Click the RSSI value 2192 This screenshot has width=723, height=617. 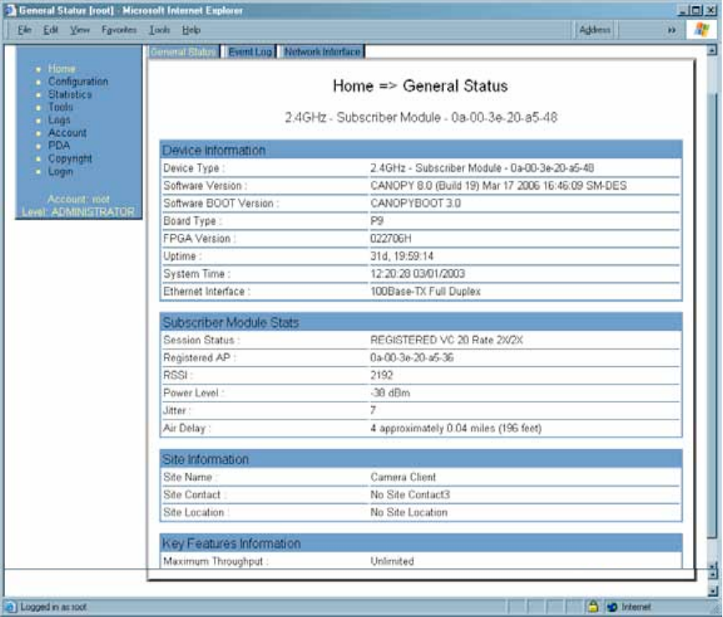[382, 375]
